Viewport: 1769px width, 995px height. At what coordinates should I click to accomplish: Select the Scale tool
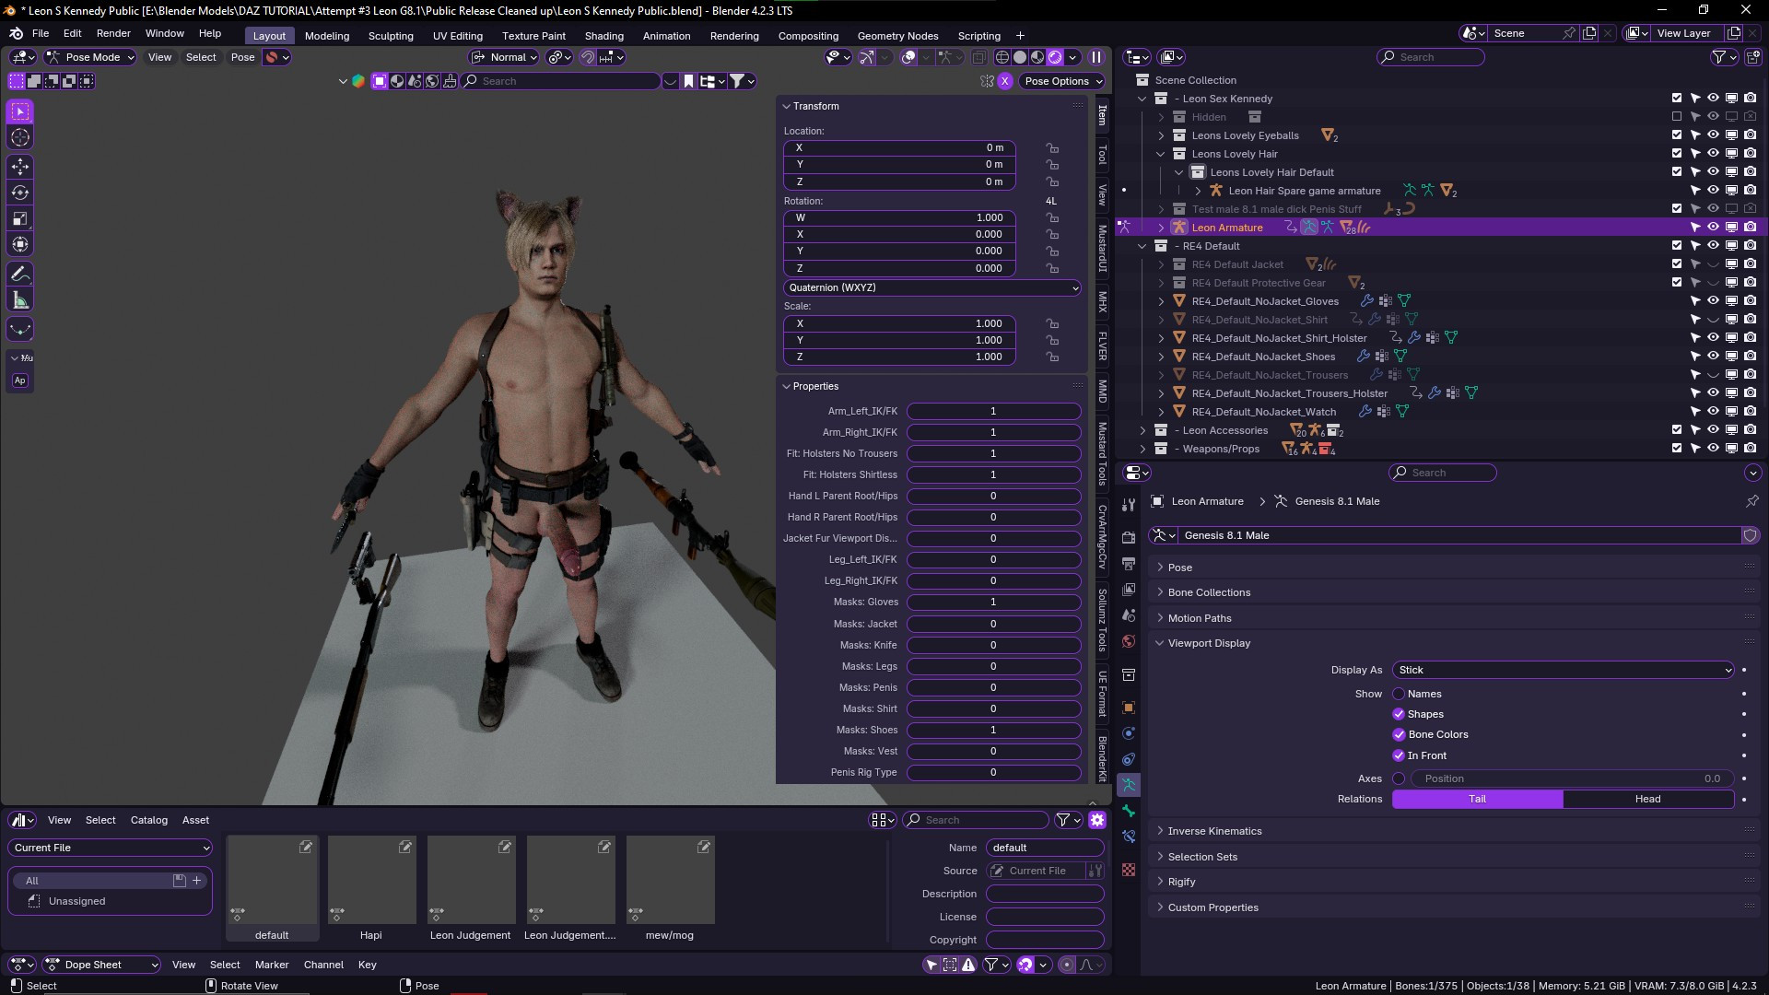click(x=20, y=218)
